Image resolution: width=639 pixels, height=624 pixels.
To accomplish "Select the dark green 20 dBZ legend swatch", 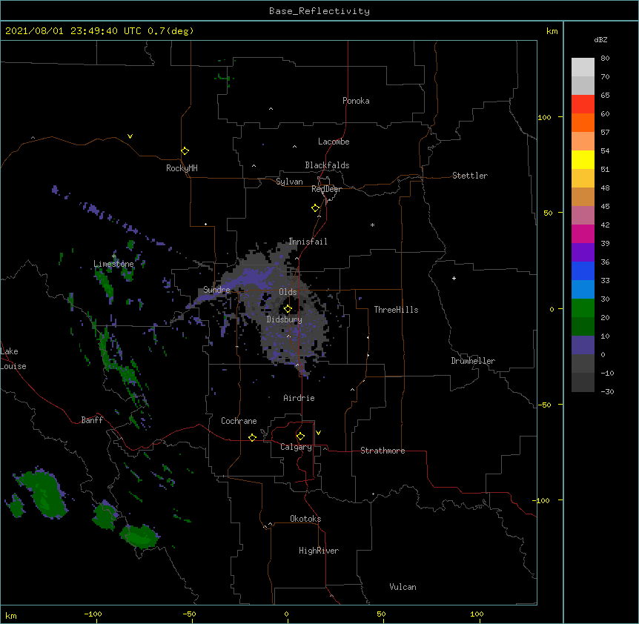I will (x=583, y=326).
